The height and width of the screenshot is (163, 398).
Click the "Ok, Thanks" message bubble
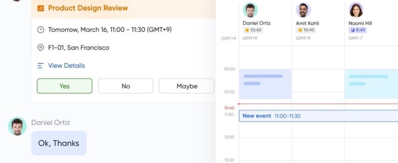point(59,143)
